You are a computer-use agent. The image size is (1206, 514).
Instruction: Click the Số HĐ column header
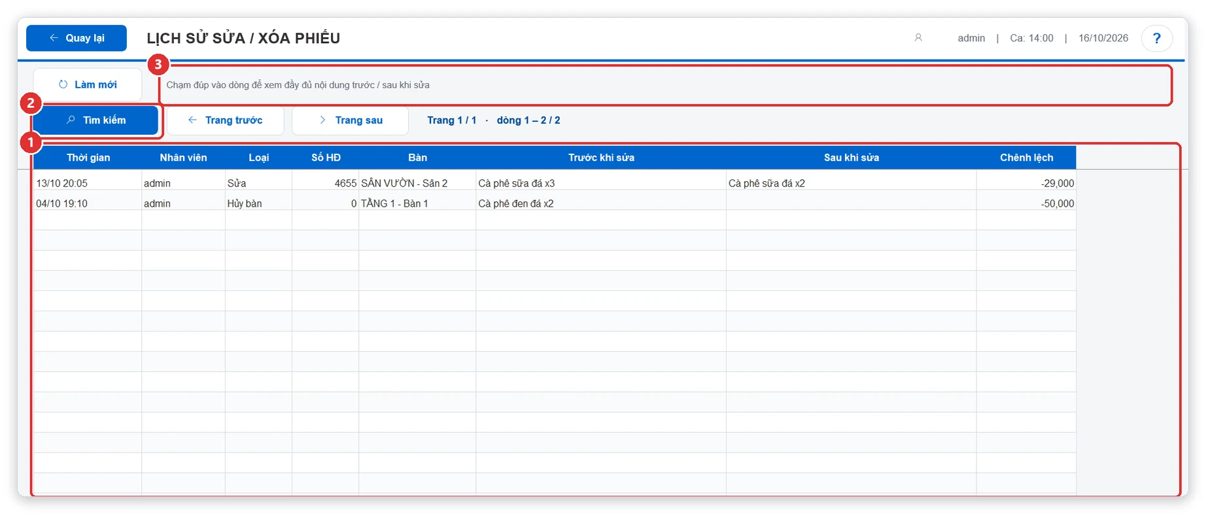click(x=326, y=158)
